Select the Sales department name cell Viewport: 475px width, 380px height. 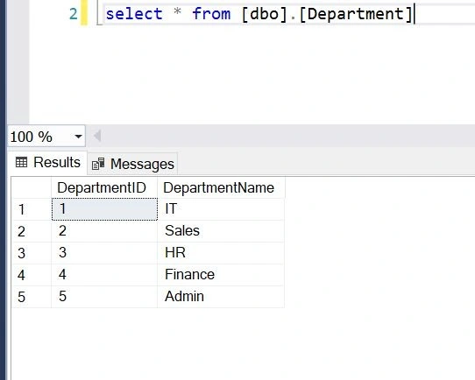pos(221,231)
